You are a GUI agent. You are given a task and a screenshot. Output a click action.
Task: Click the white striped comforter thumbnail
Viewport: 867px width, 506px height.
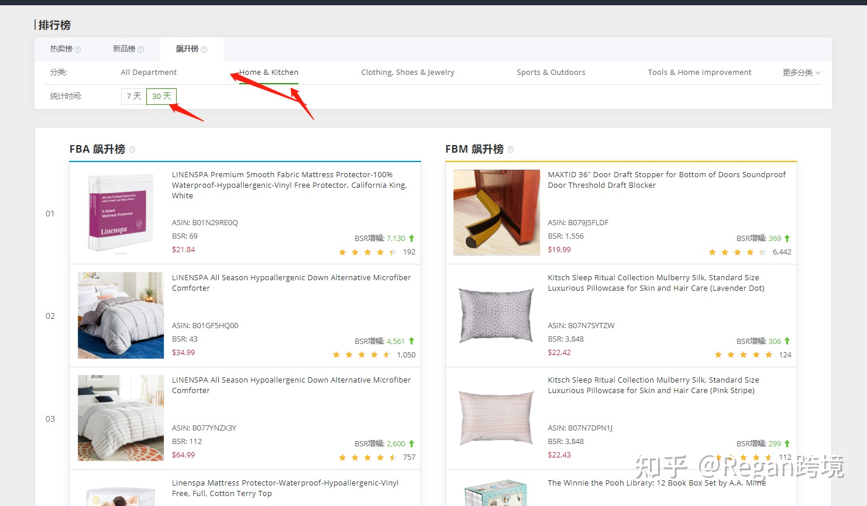121,418
